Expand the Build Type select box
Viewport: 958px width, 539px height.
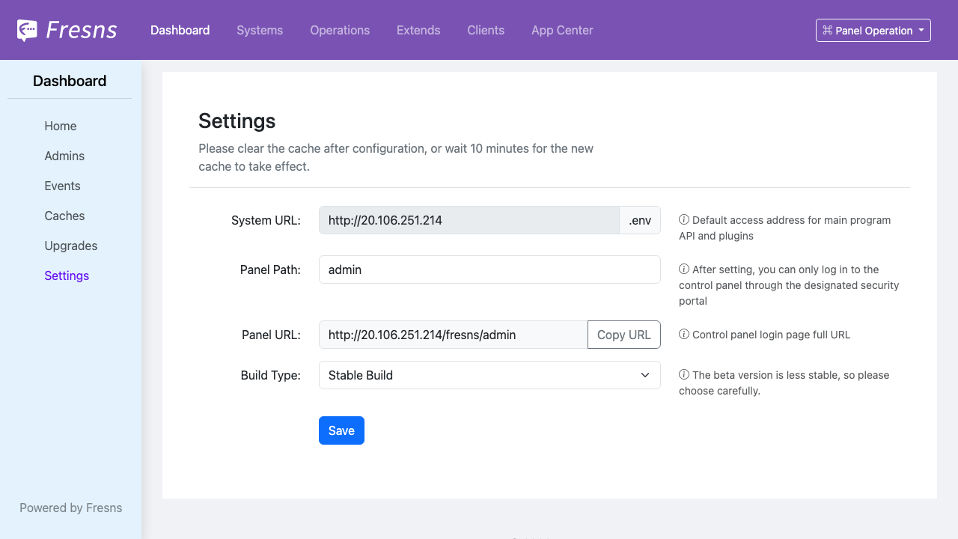(x=489, y=375)
